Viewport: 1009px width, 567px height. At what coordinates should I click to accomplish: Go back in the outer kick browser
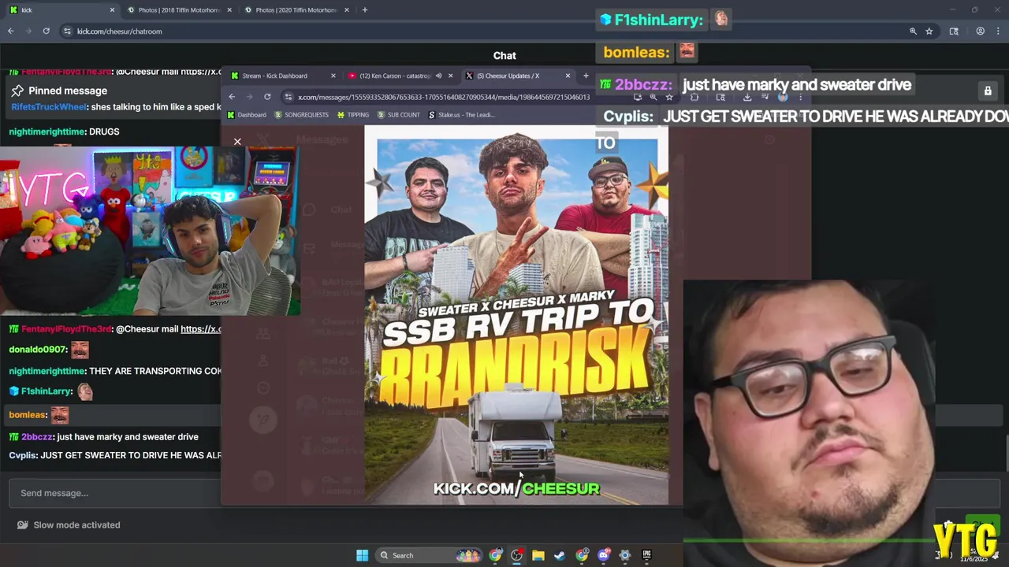[11, 31]
